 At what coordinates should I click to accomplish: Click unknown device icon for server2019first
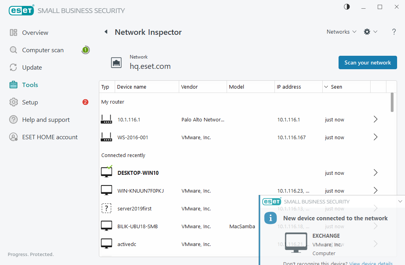[x=106, y=208]
